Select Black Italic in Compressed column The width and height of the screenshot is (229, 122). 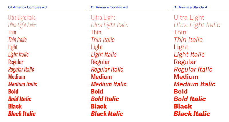(x=22, y=114)
